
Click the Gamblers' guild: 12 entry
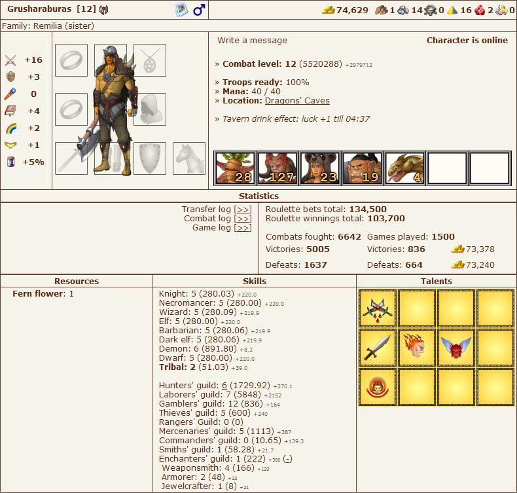coord(219,404)
